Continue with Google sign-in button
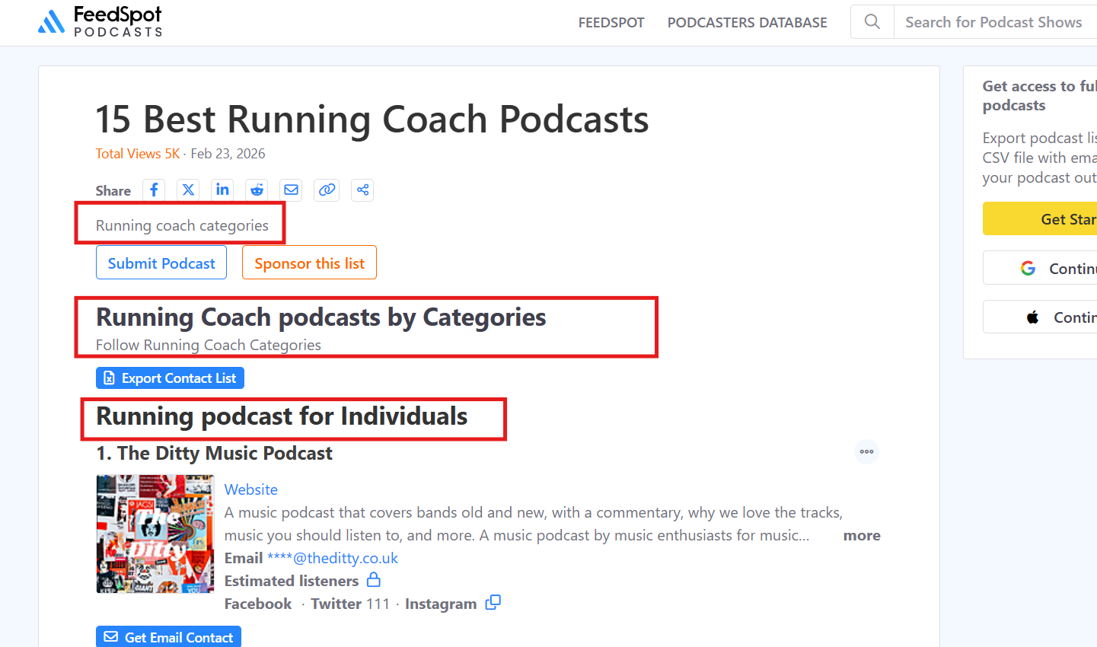 coord(1040,268)
